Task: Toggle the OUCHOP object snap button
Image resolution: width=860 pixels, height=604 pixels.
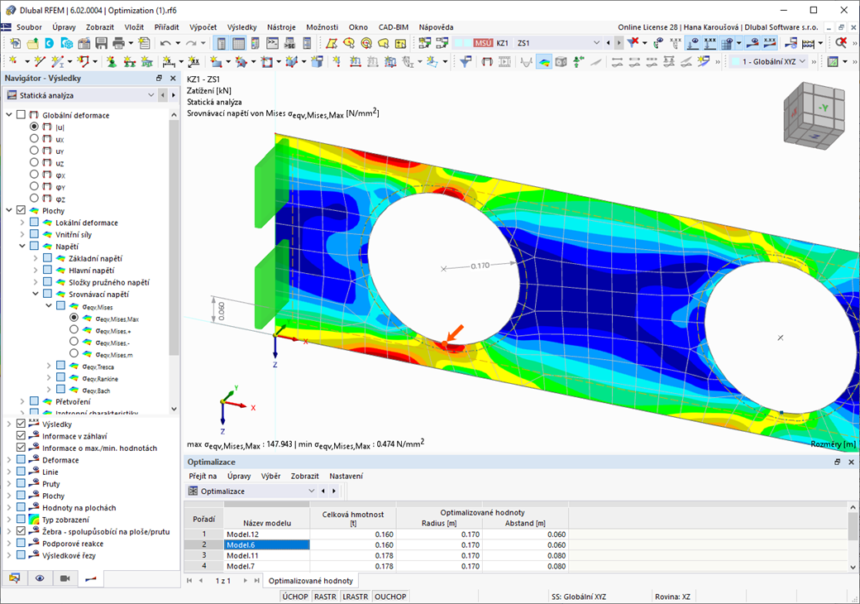Action: pos(390,597)
